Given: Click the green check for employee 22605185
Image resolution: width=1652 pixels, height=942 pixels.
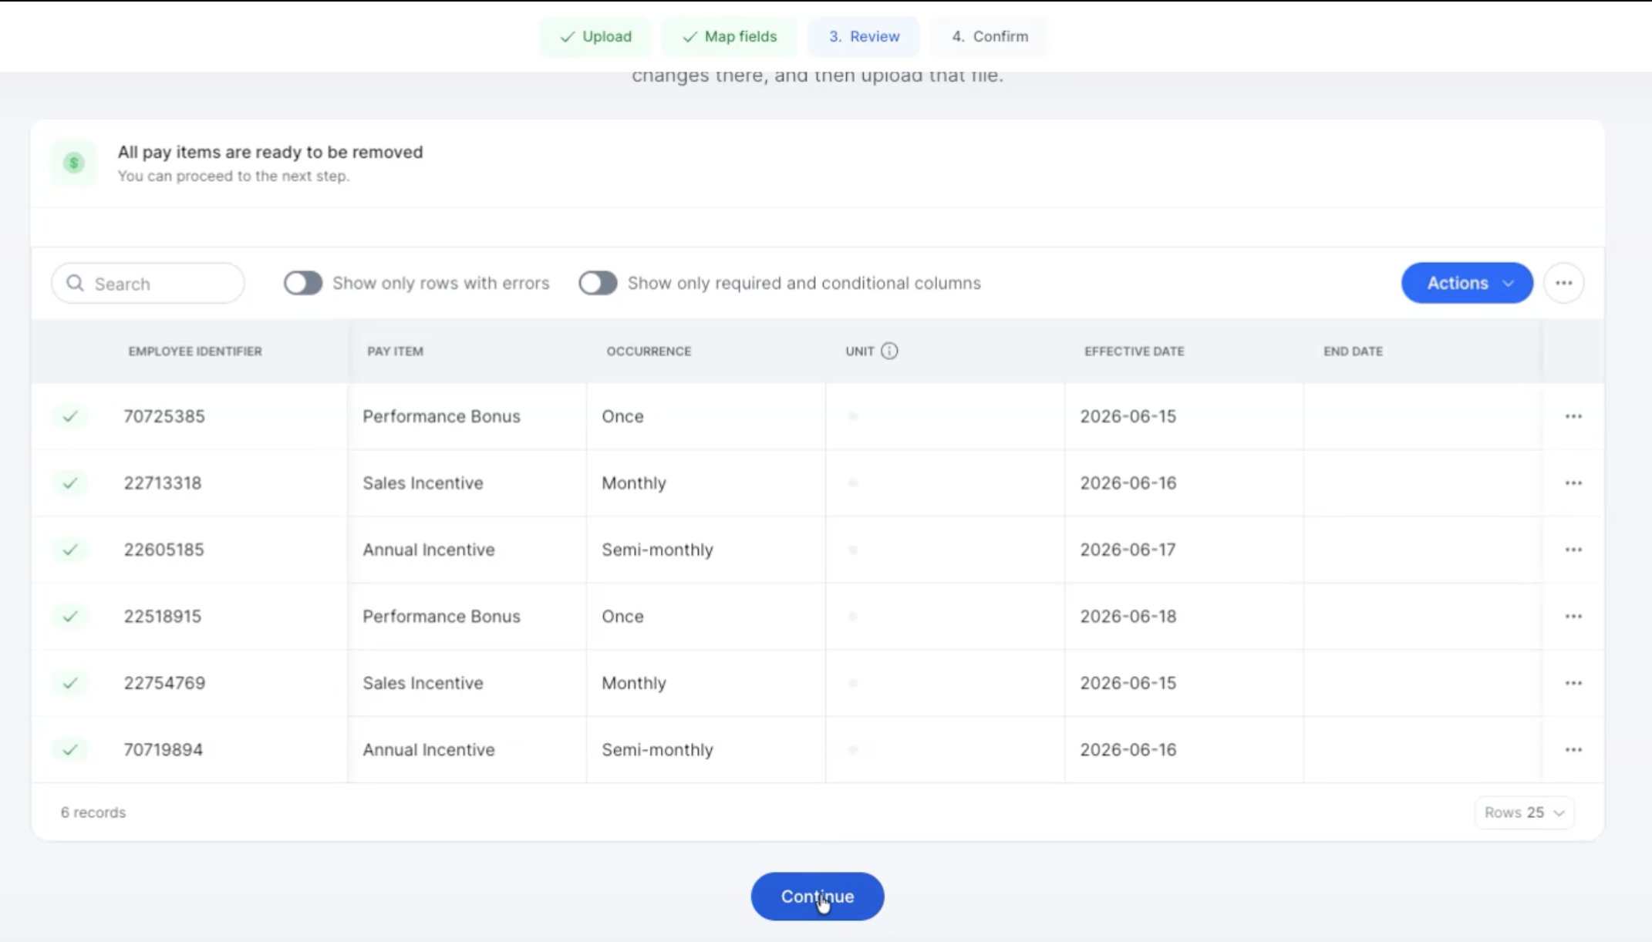Looking at the screenshot, I should (70, 550).
